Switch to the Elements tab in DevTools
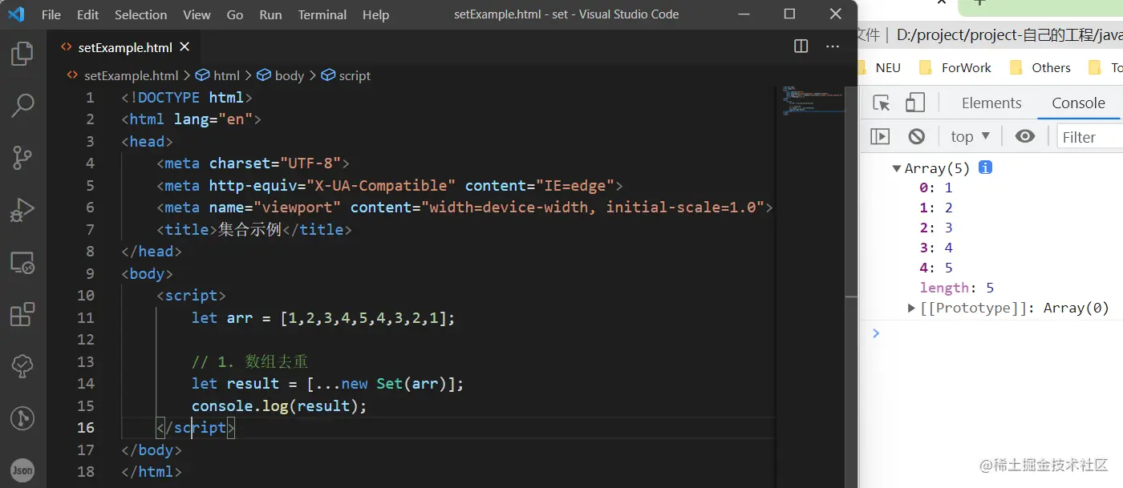Viewport: 1123px width, 488px height. 991,103
